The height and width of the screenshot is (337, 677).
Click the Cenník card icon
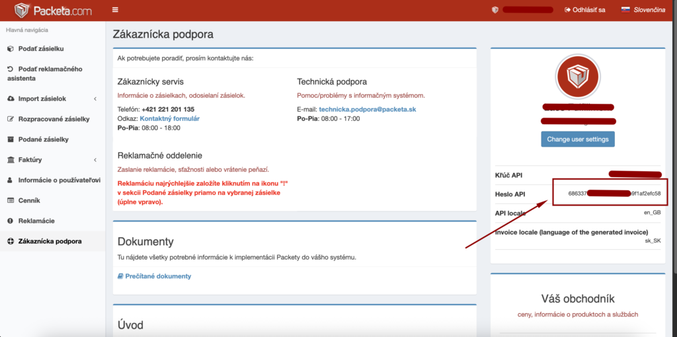pyautogui.click(x=10, y=200)
